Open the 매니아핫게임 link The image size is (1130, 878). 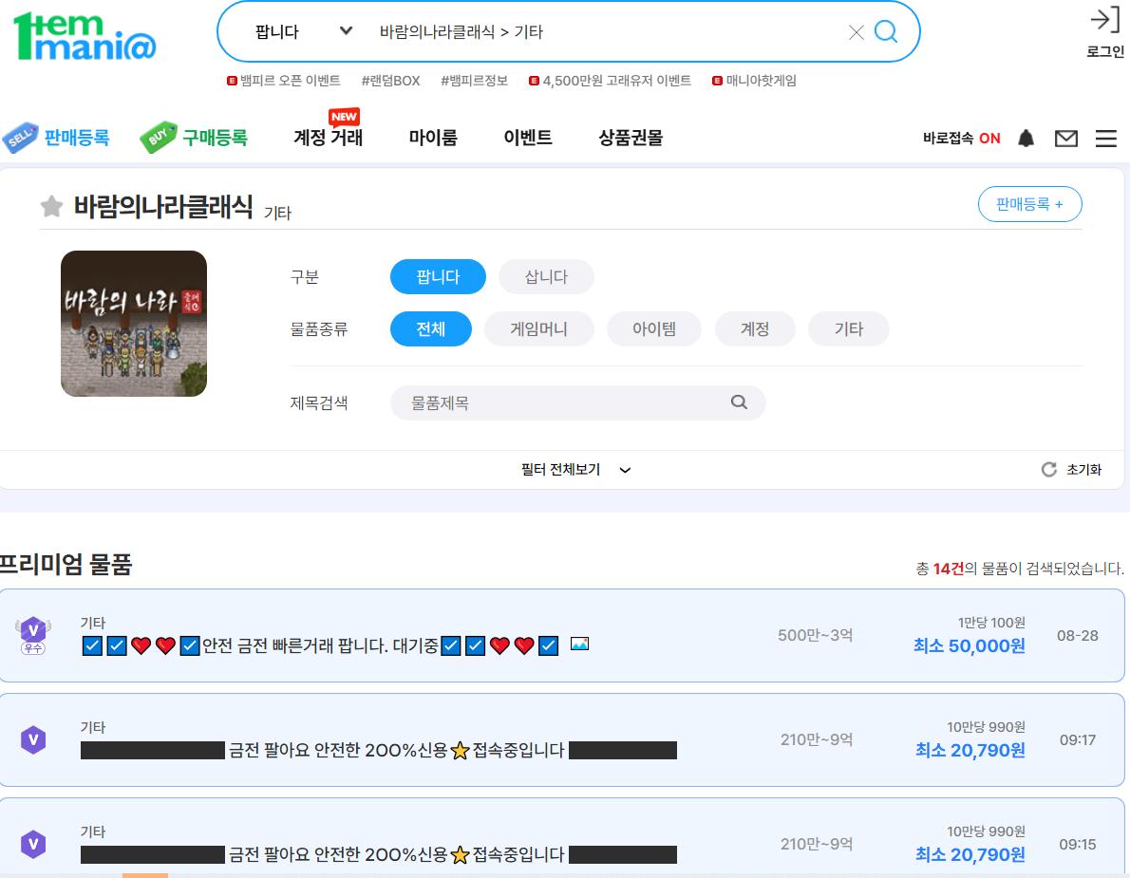[x=754, y=81]
